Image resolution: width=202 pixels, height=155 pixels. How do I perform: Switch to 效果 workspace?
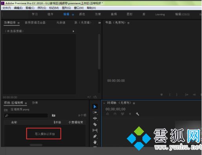pyautogui.click(x=98, y=14)
